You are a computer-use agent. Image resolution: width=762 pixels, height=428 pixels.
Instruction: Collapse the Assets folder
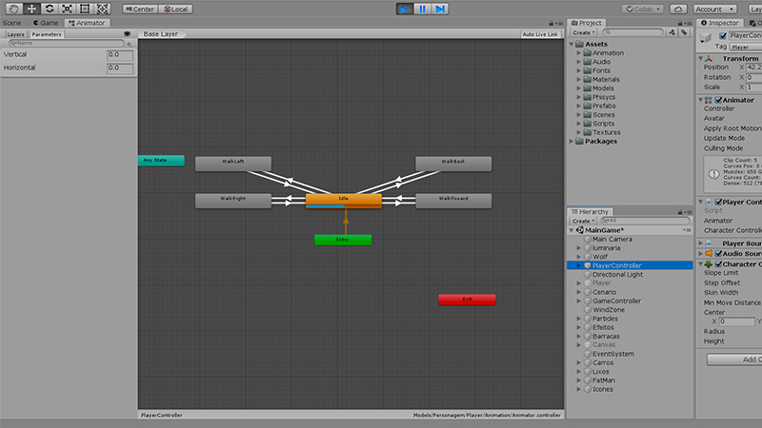(571, 44)
